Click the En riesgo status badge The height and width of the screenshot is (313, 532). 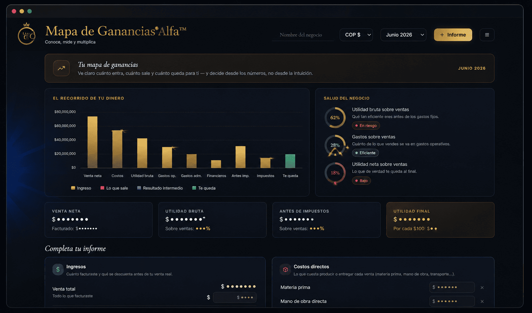click(366, 126)
